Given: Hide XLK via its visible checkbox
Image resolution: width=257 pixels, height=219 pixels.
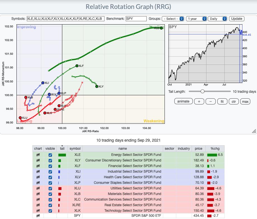Looking at the screenshot, I should pyautogui.click(x=50, y=211).
